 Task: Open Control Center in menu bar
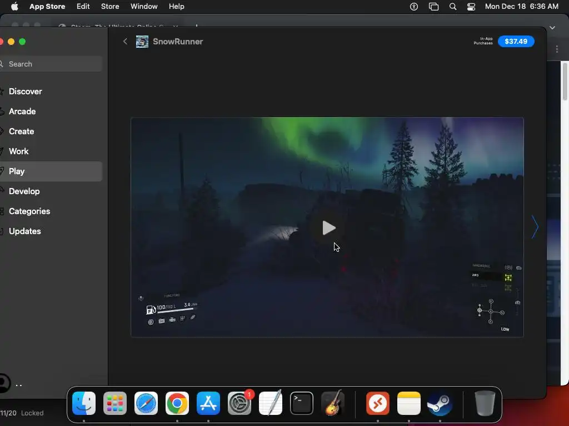(471, 6)
